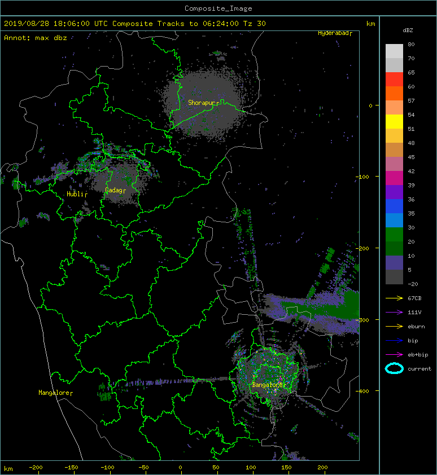437x475 pixels.
Task: Click the 67CB yellow arrow legend icon
Action: coord(394,298)
